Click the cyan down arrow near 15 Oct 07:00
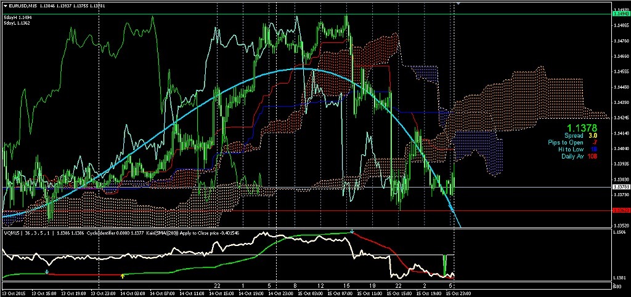The image size is (631, 297). point(352,232)
